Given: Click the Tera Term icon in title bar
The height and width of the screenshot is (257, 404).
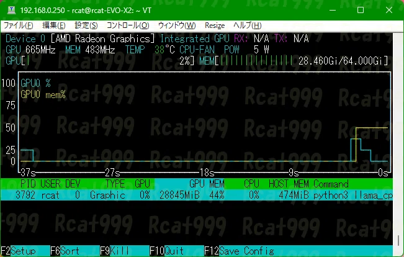Looking at the screenshot, I should [x=11, y=11].
